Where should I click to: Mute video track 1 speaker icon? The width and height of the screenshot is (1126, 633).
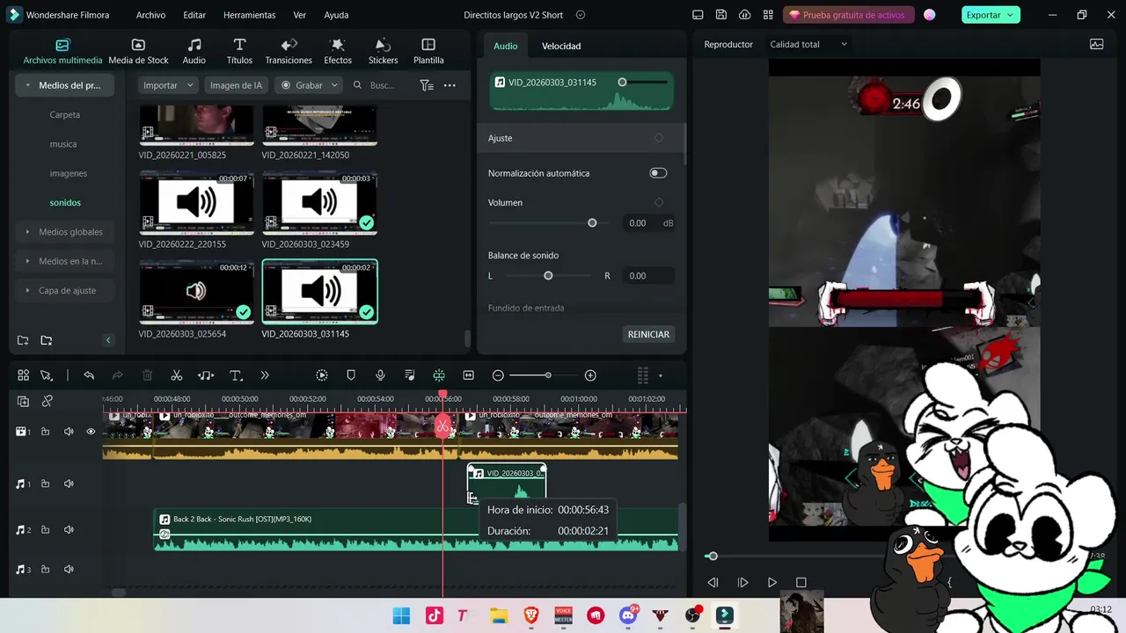[69, 432]
